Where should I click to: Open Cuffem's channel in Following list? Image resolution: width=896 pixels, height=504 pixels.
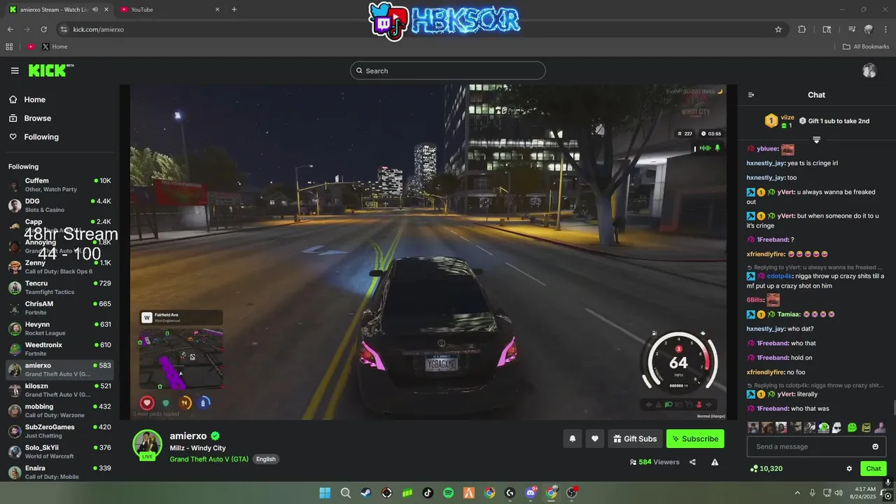(x=59, y=185)
